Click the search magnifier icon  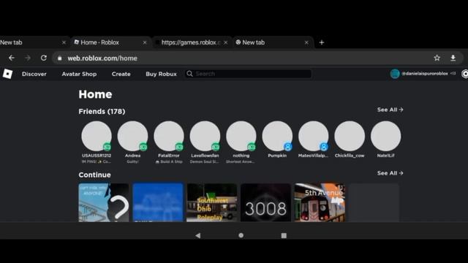point(189,74)
